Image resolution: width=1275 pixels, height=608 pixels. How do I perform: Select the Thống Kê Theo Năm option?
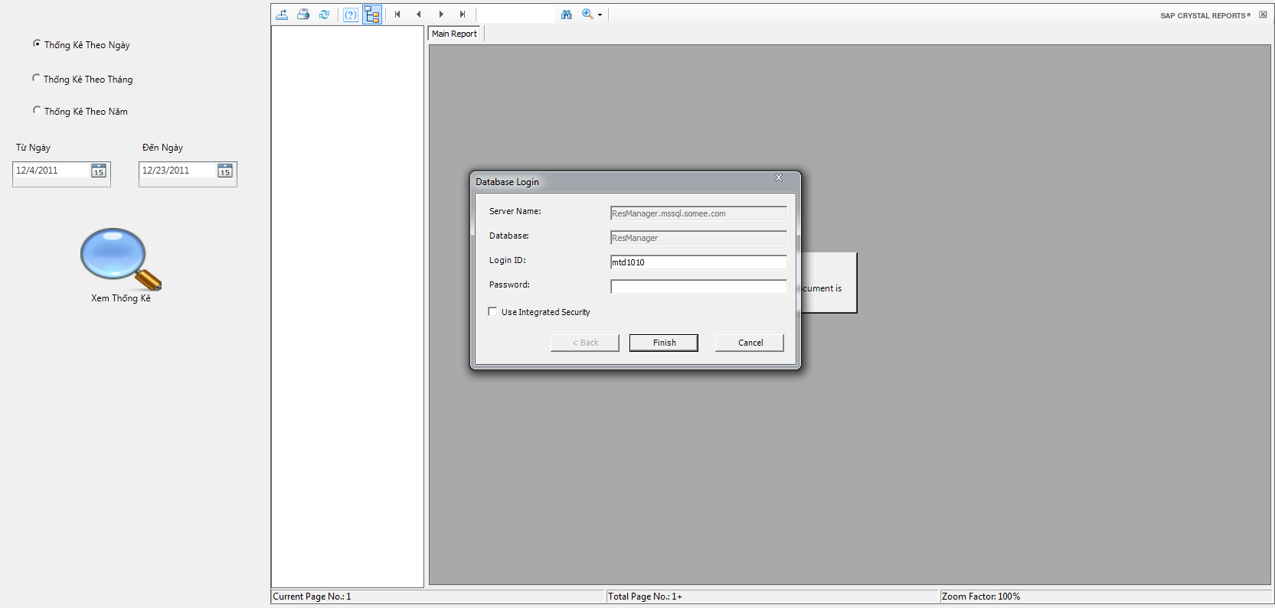click(37, 111)
